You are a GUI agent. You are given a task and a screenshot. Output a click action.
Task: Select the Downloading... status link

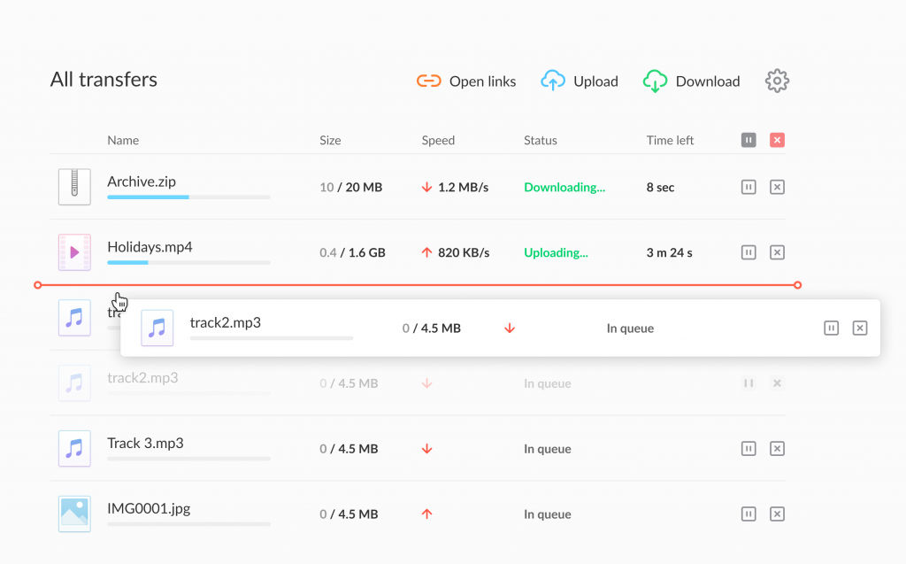pyautogui.click(x=564, y=187)
